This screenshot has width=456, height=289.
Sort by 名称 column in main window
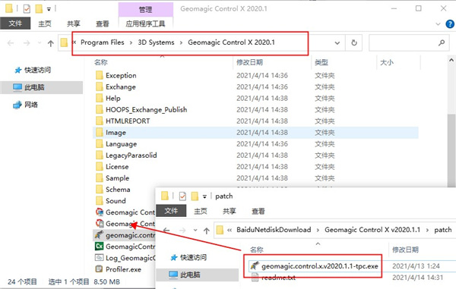tap(100, 62)
